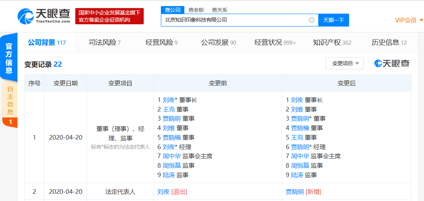424x201 pixels.
Task: Click date 2020-04-20 in row 2
Action: (x=66, y=192)
